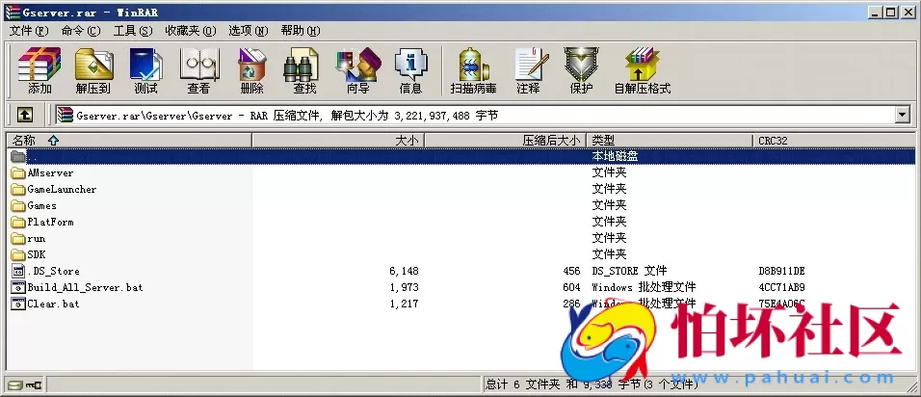Select the Clear.bat file name
This screenshot has width=921, height=397.
pyautogui.click(x=53, y=304)
